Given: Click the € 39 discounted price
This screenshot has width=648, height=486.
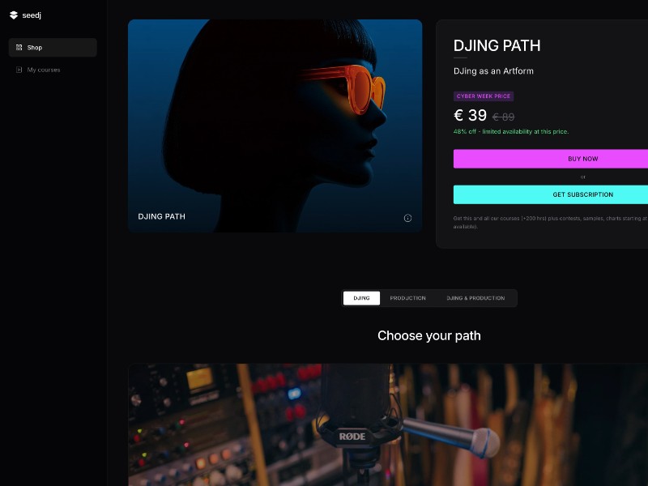Looking at the screenshot, I should click(471, 115).
